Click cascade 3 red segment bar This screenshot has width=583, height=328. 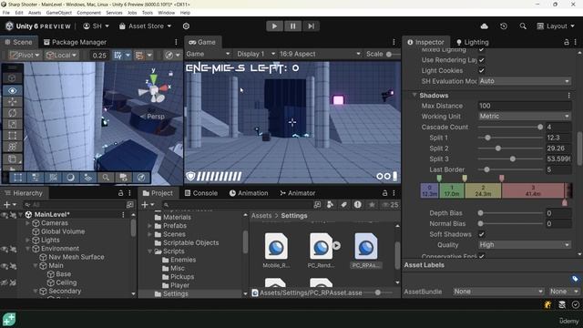(x=533, y=190)
